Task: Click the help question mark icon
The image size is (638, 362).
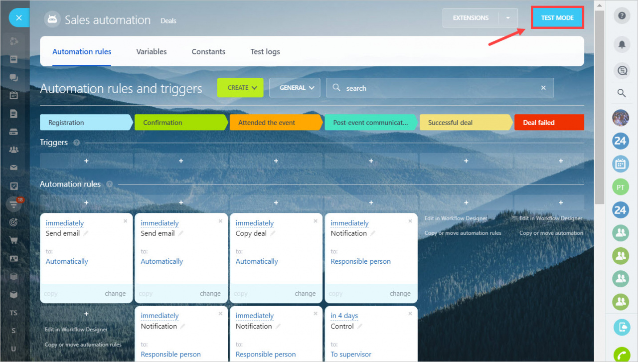Action: point(622,16)
